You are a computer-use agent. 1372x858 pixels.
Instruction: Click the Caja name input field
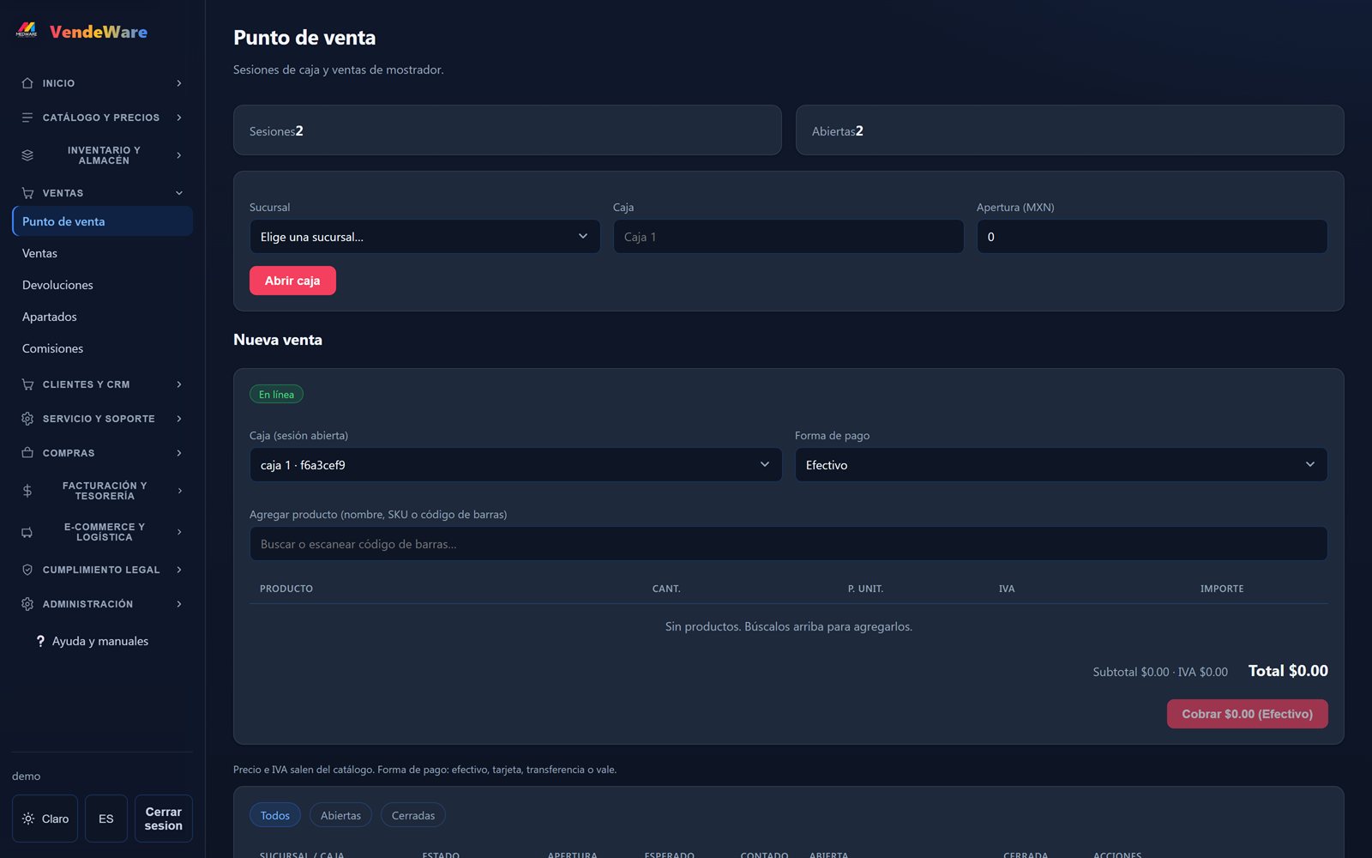tap(788, 237)
